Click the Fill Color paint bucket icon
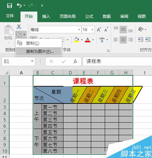Image resolution: width=152 pixels, height=158 pixels. pos(77,40)
